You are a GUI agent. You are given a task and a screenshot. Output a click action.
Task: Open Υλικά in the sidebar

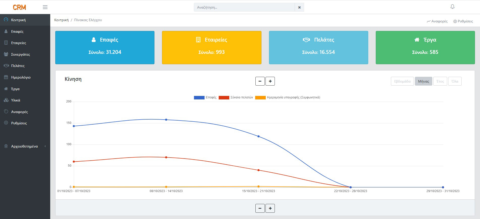pos(16,100)
